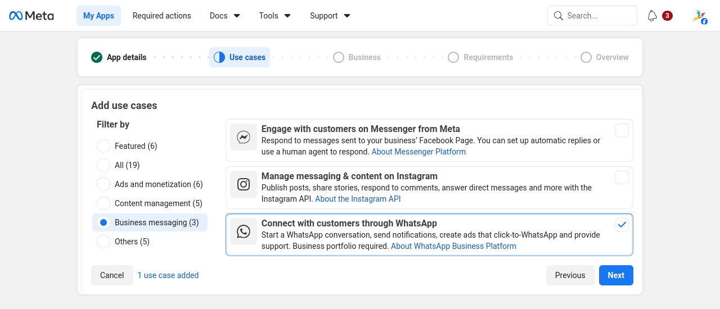Expand the Tools dropdown

point(275,16)
